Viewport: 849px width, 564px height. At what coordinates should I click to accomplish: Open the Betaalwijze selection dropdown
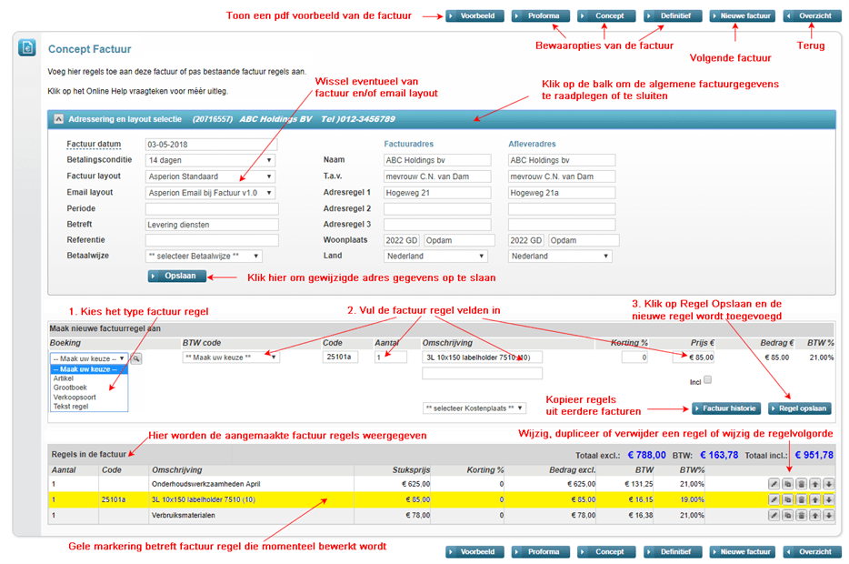coord(204,257)
